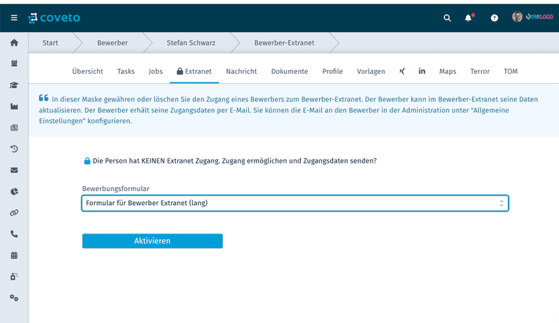Click the coveto logo

pos(54,17)
